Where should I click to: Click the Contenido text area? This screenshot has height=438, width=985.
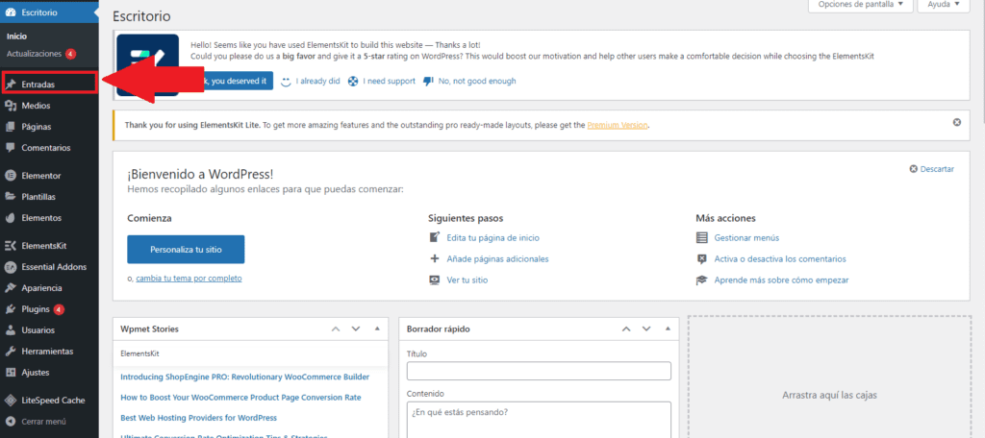539,420
